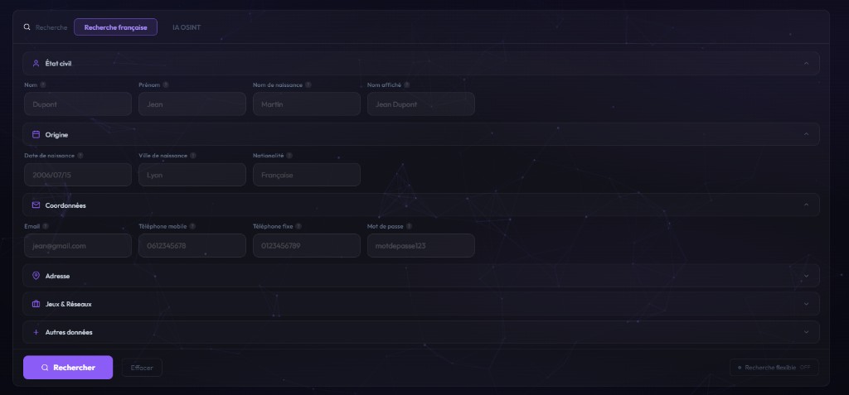Screen dimensions: 849x395
Task: Click the help icon beside Email label
Action: (46, 226)
